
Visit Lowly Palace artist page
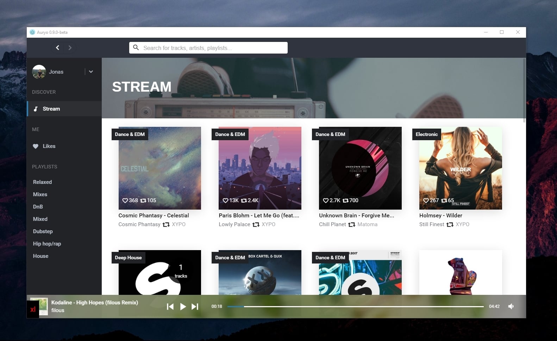[x=234, y=224]
